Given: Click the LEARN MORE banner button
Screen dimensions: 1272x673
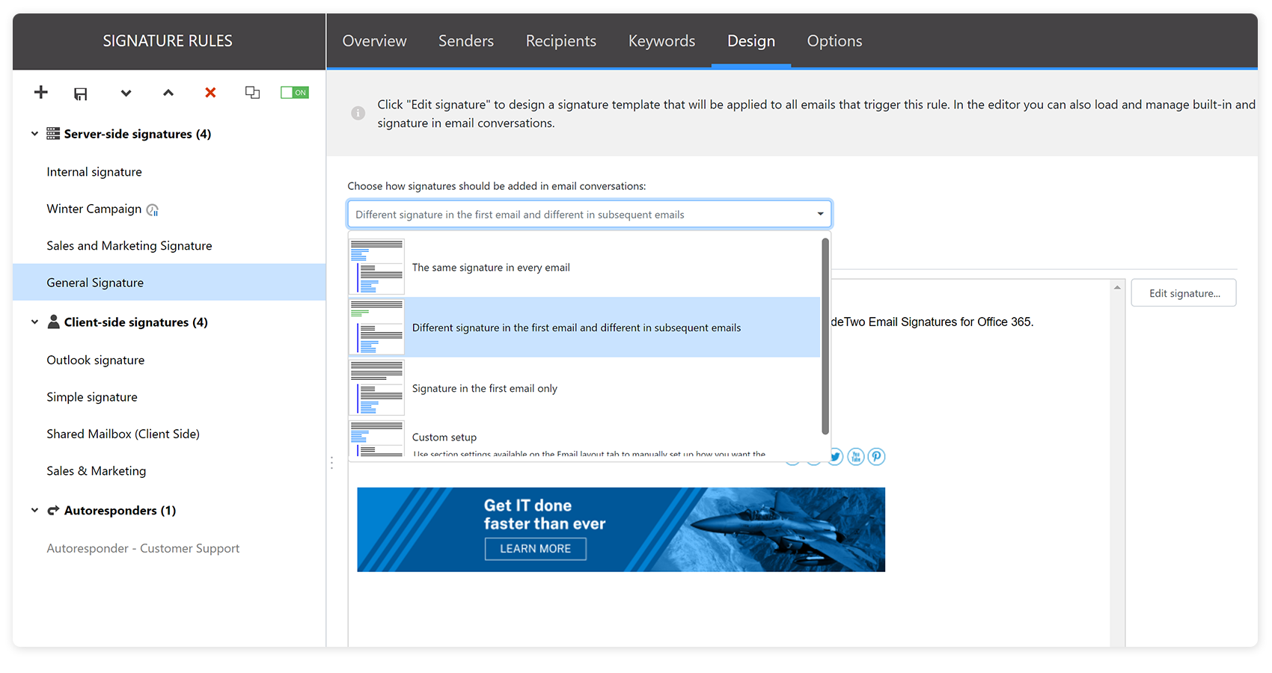Looking at the screenshot, I should coord(535,548).
